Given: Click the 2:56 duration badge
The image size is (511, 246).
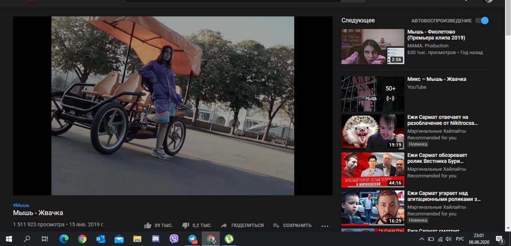Looking at the screenshot, I should (396, 60).
